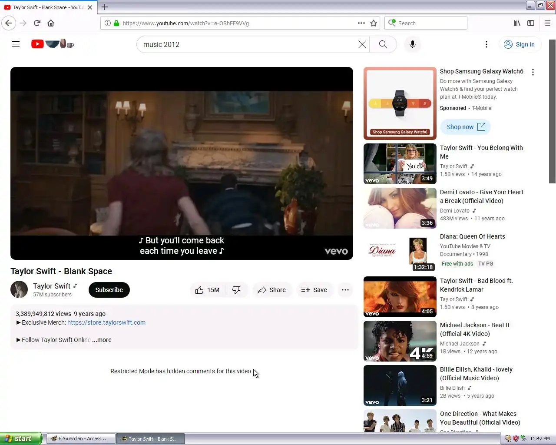
Task: Expand description with ...more
Action: point(102,340)
